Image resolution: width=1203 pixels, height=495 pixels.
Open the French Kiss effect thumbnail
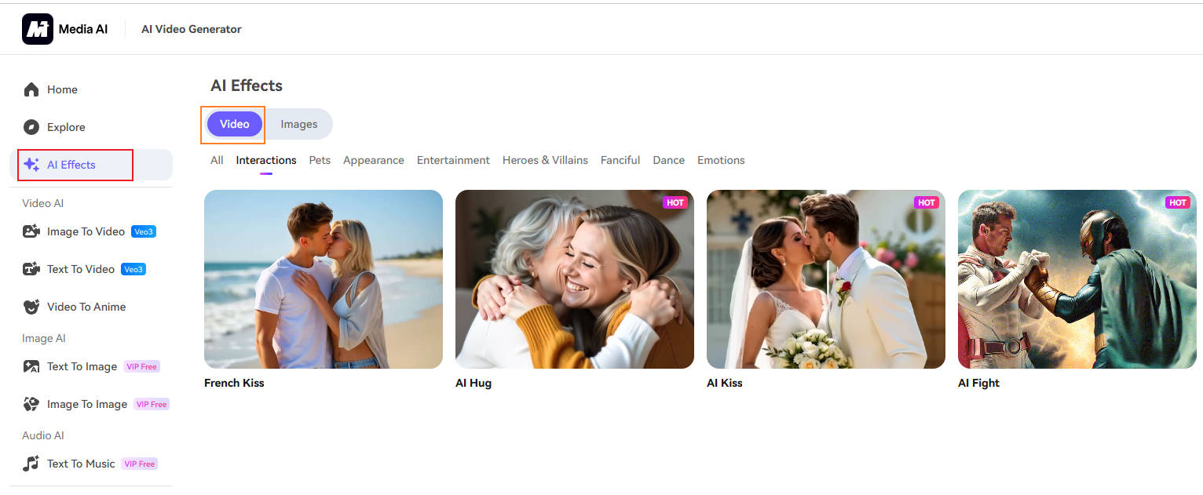(x=324, y=279)
